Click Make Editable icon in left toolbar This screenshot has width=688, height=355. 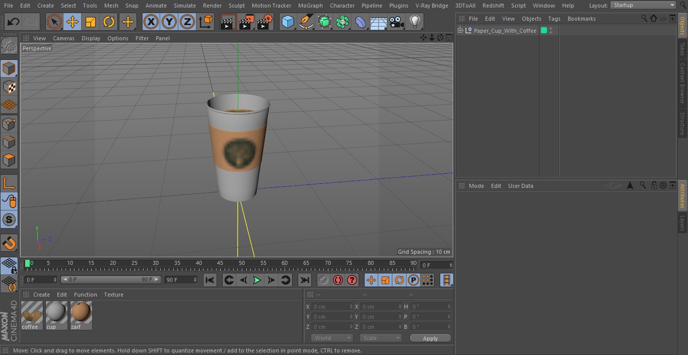[x=9, y=45]
